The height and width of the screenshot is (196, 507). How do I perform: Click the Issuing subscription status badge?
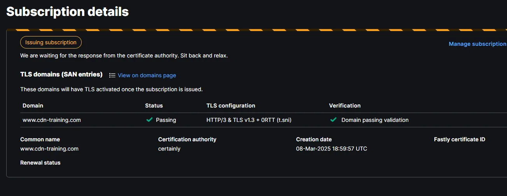(51, 42)
